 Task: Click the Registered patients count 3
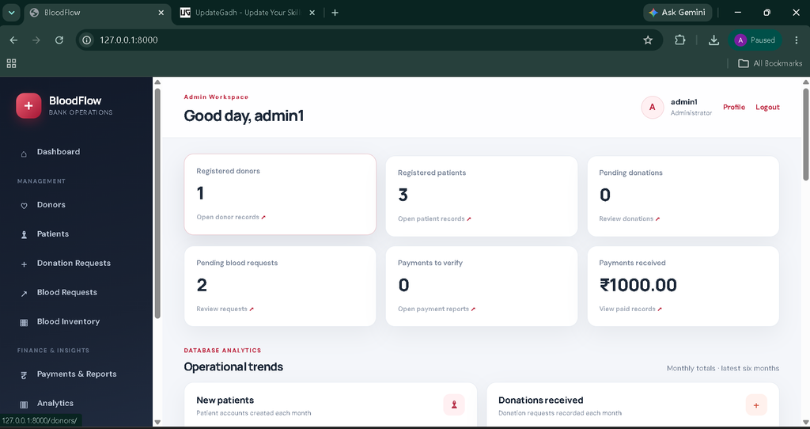point(403,195)
